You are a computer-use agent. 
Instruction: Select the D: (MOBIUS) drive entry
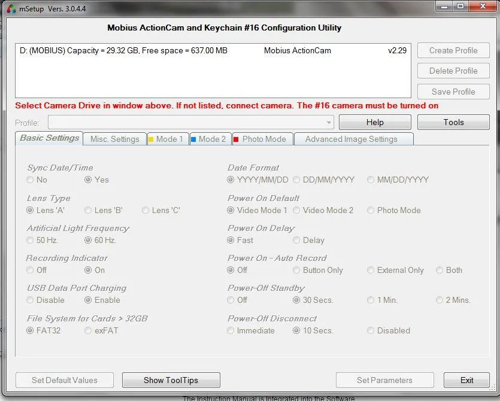tap(213, 51)
